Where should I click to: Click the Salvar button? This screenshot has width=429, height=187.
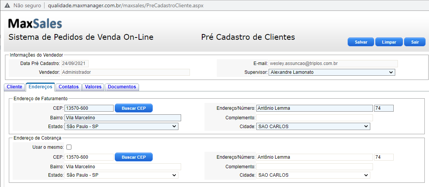361,42
